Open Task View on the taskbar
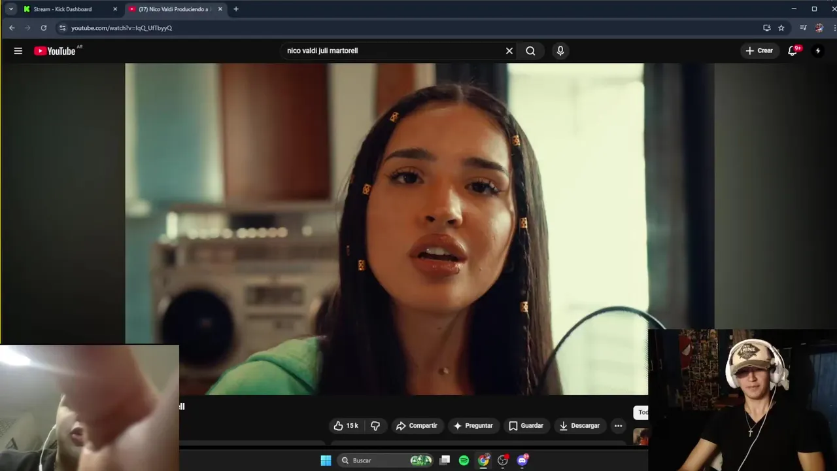 click(x=445, y=461)
